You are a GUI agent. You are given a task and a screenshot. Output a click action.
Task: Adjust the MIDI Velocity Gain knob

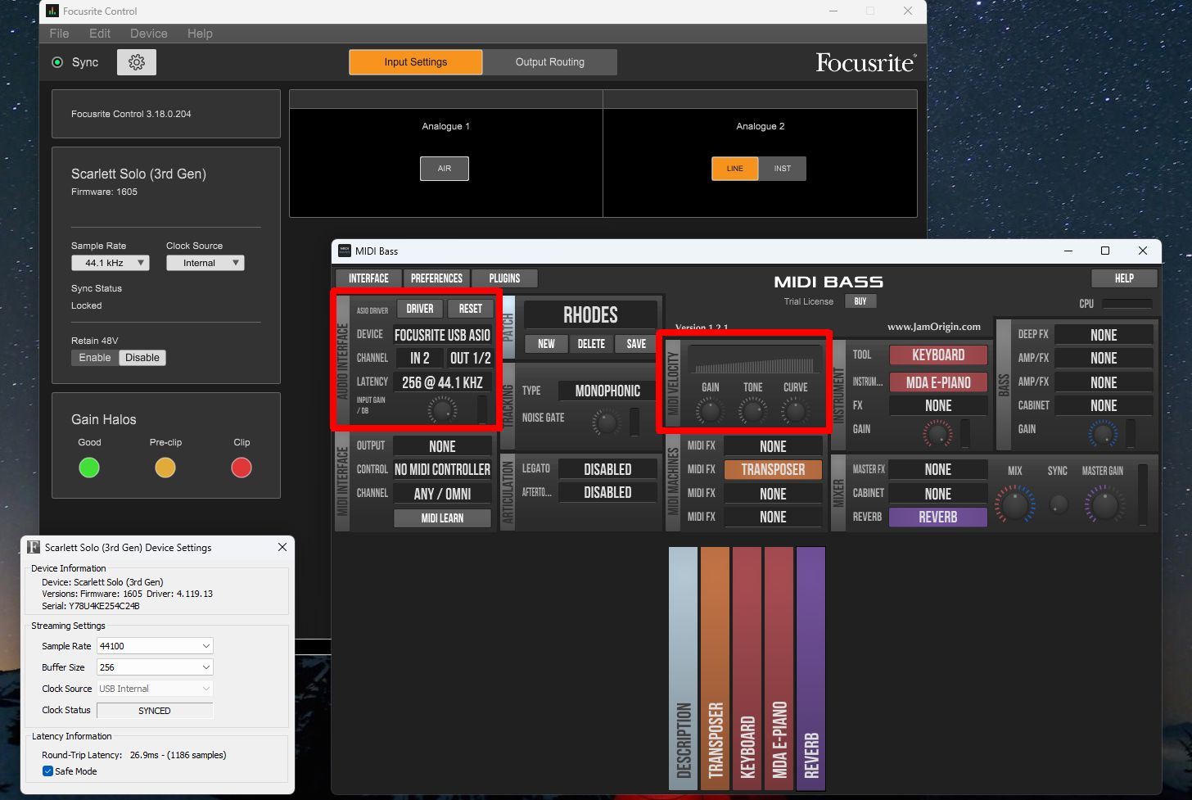710,411
